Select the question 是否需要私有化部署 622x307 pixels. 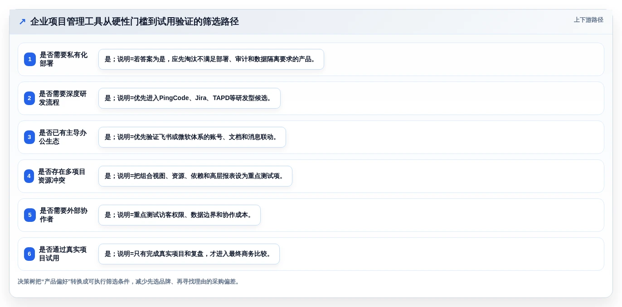pyautogui.click(x=63, y=59)
